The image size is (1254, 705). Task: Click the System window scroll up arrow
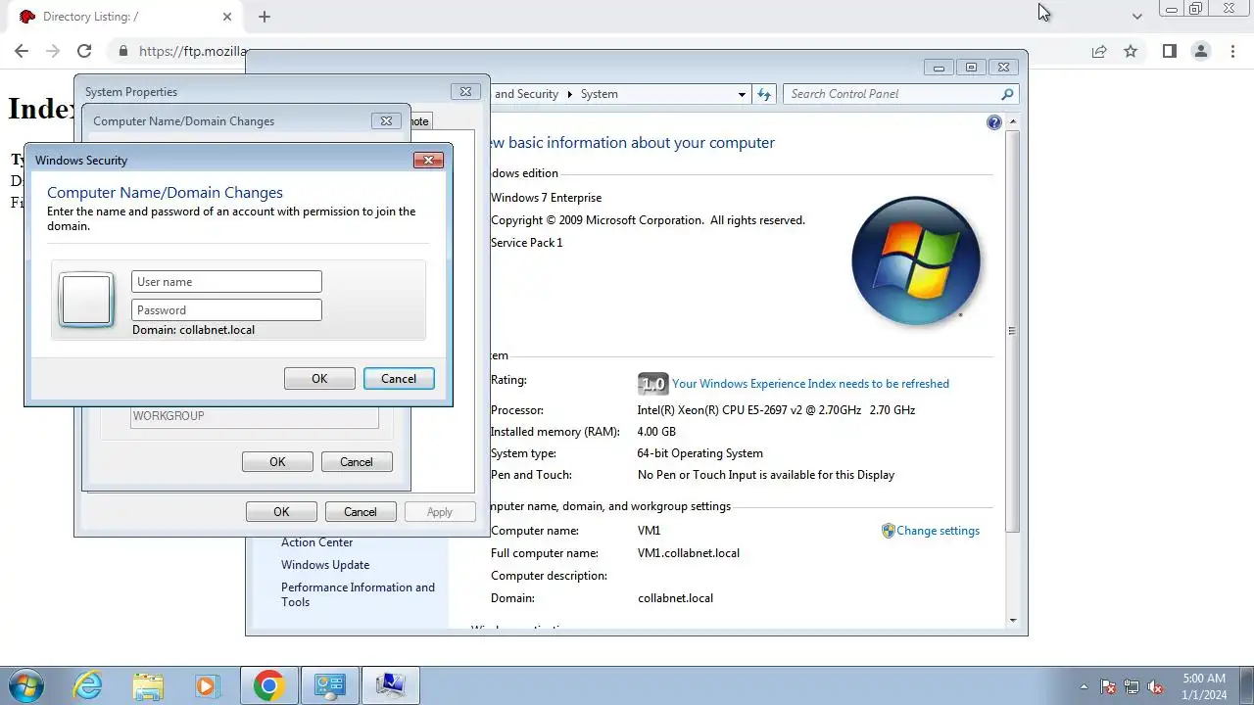[1012, 122]
